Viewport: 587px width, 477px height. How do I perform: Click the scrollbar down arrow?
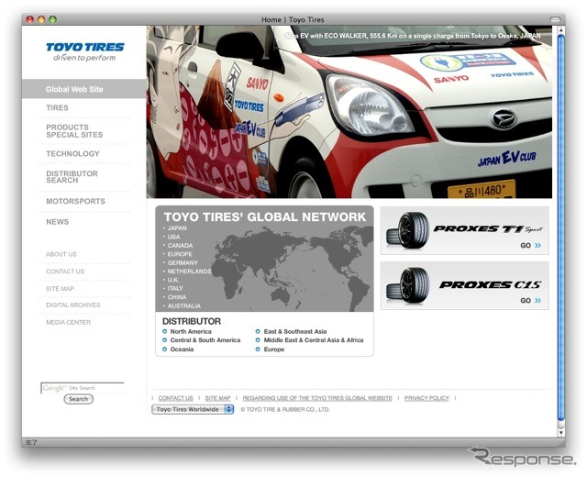[x=560, y=432]
